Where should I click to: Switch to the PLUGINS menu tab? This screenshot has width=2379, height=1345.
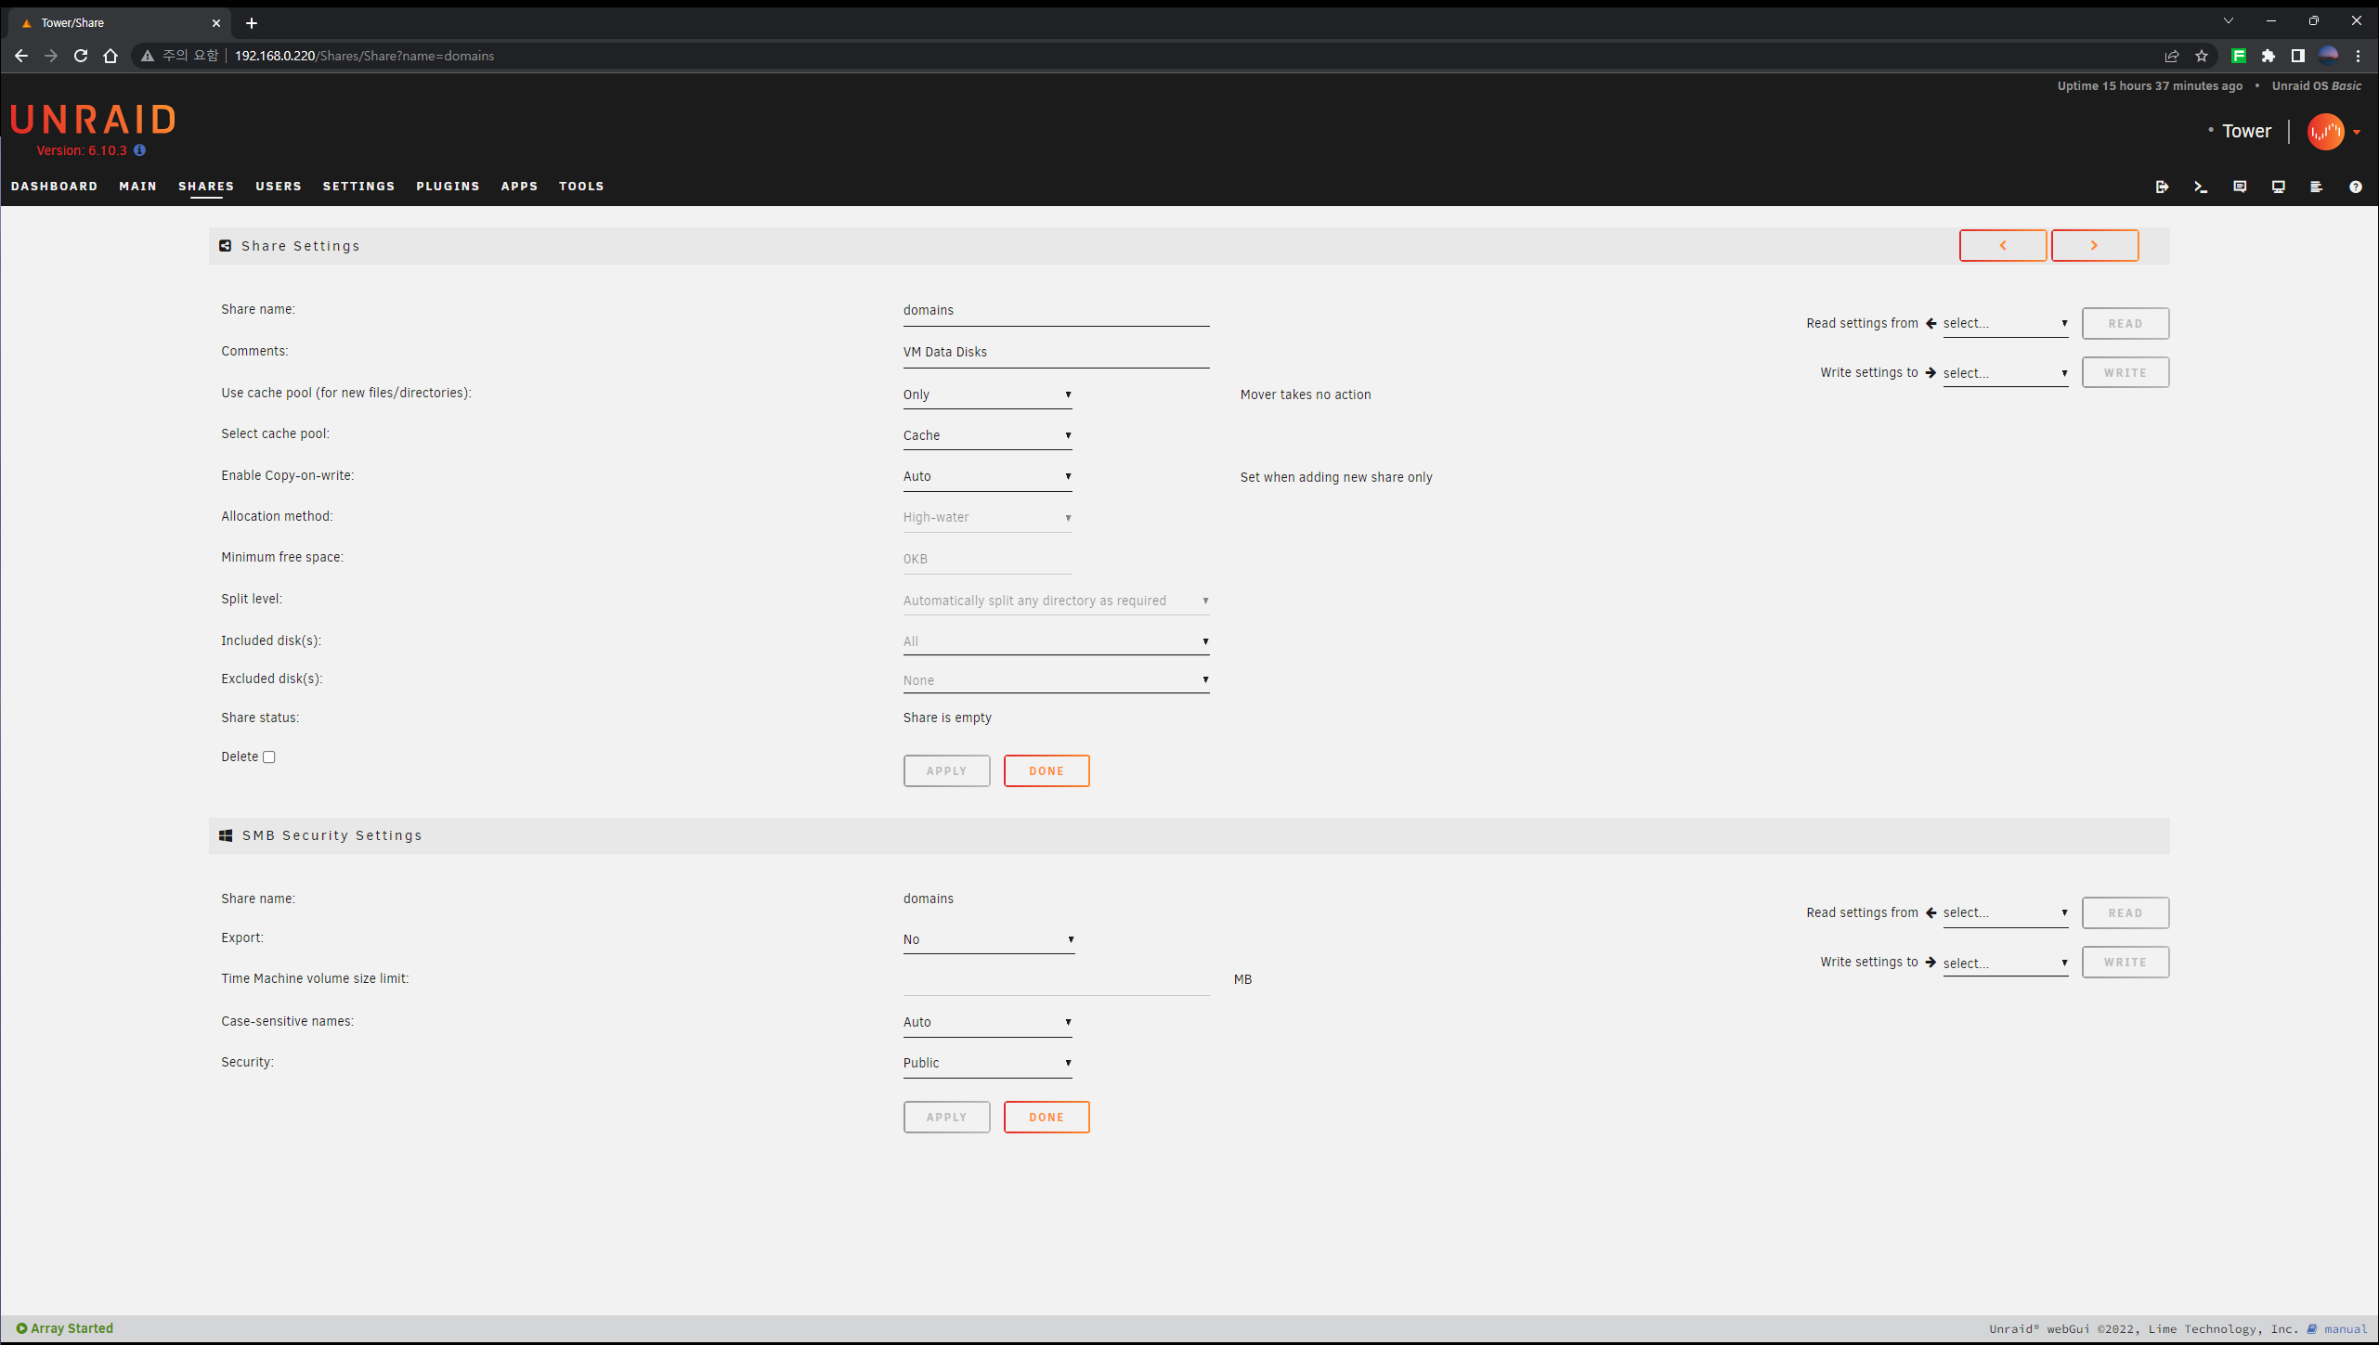pyautogui.click(x=448, y=187)
